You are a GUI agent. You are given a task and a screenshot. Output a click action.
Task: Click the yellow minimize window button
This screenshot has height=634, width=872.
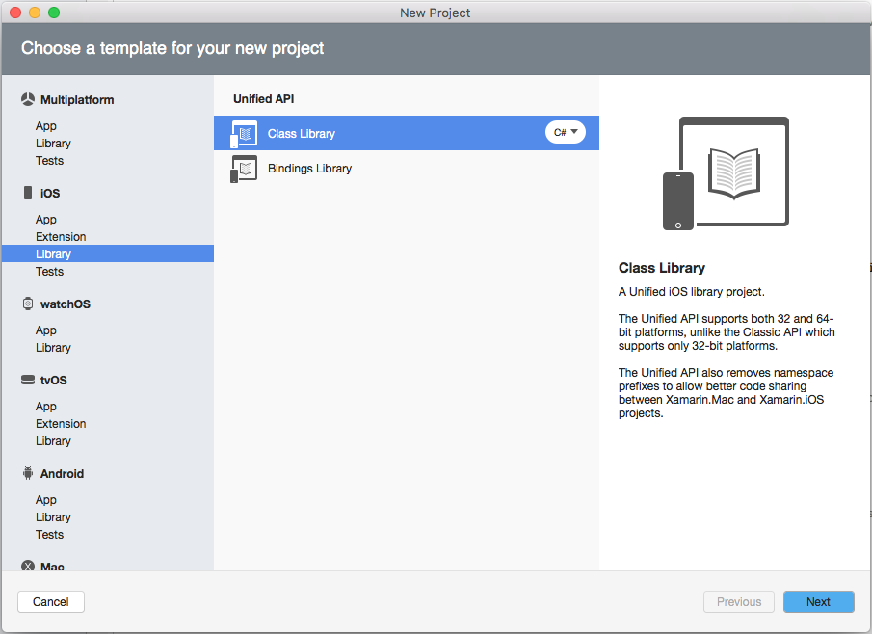click(x=35, y=13)
